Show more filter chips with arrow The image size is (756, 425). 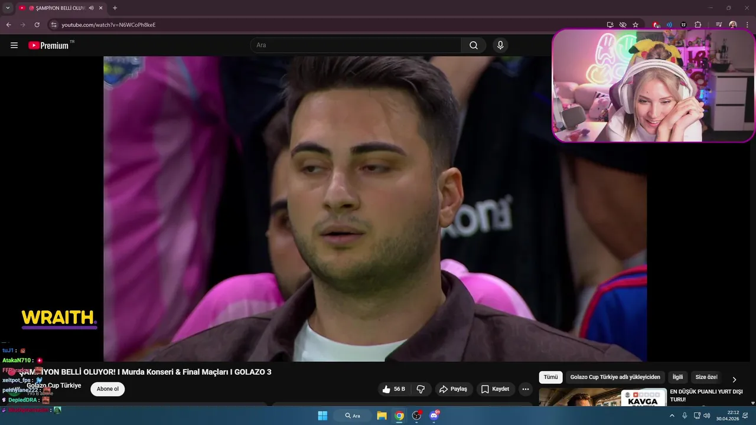coord(734,380)
